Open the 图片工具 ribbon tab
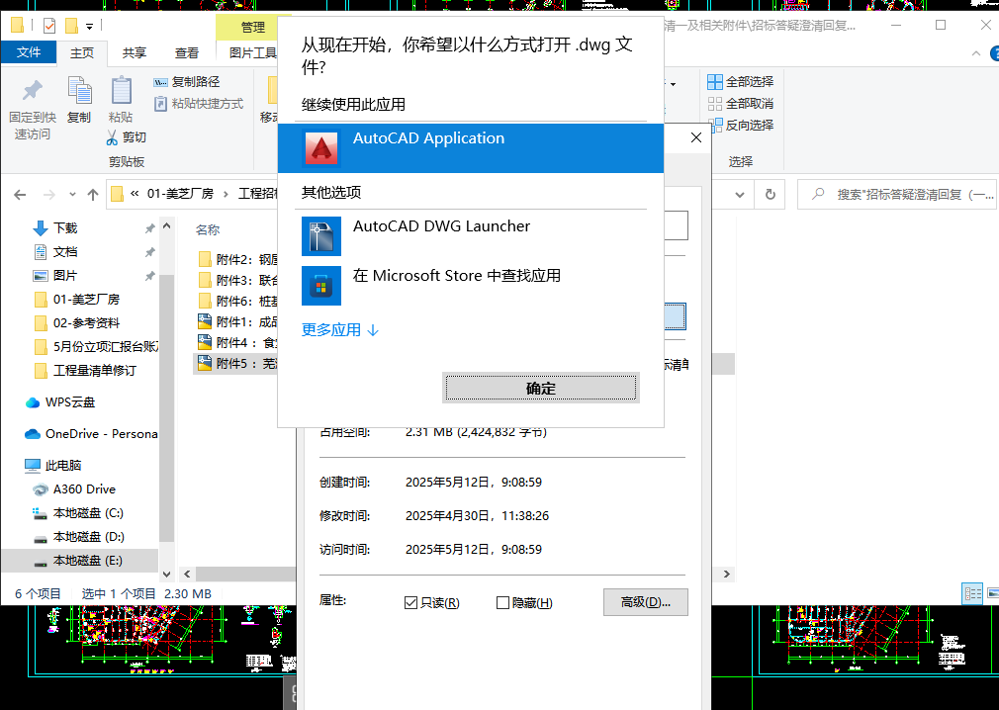Screen dimensions: 999x710 point(252,52)
